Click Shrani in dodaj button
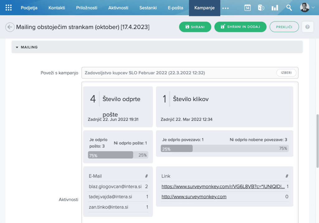319x223 pixels. point(240,27)
